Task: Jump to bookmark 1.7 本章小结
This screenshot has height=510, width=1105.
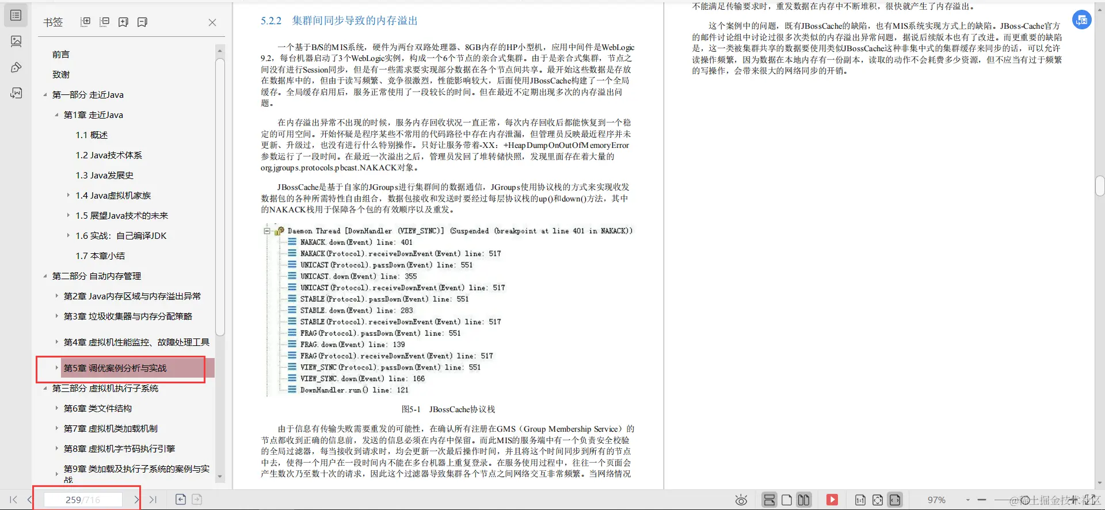Action: 100,256
